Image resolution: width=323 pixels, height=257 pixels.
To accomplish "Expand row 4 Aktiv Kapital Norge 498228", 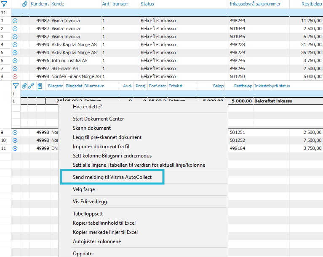I will tap(15, 45).
